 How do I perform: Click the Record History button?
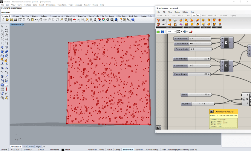[x=152, y=150]
